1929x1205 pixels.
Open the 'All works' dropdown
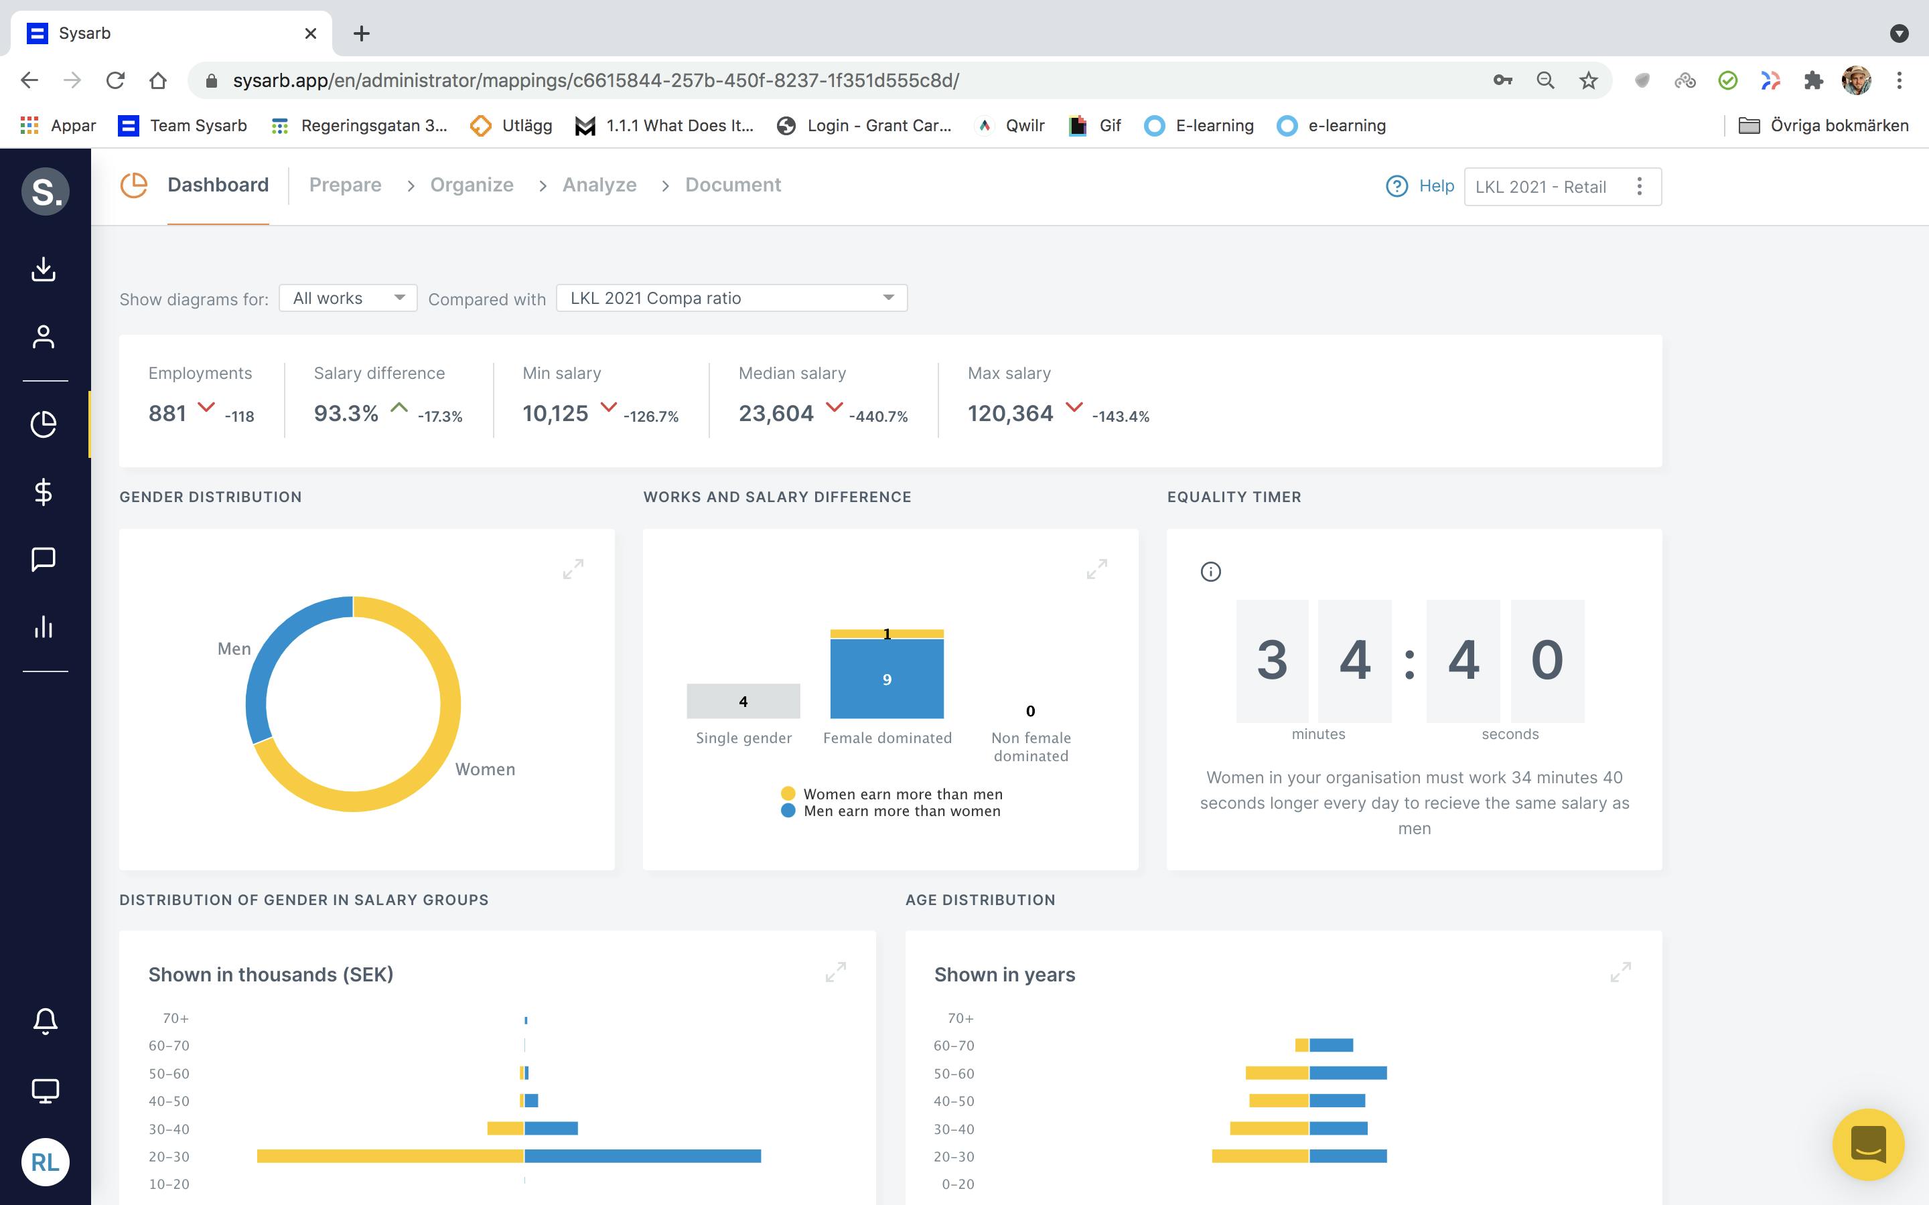[348, 298]
